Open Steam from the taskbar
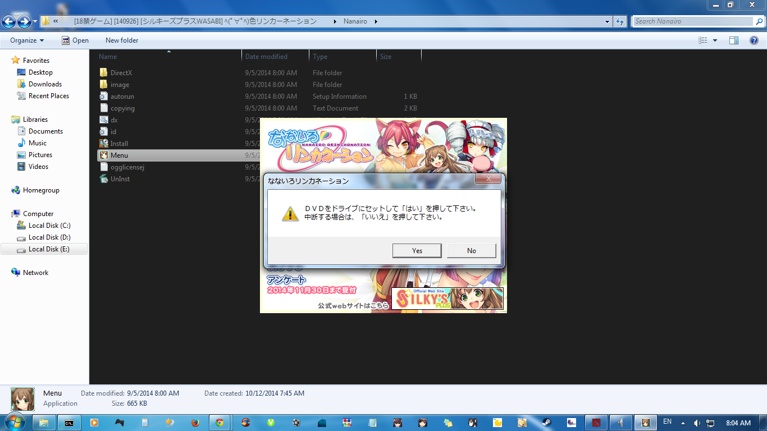Viewport: 767px width, 431px height. coord(546,423)
